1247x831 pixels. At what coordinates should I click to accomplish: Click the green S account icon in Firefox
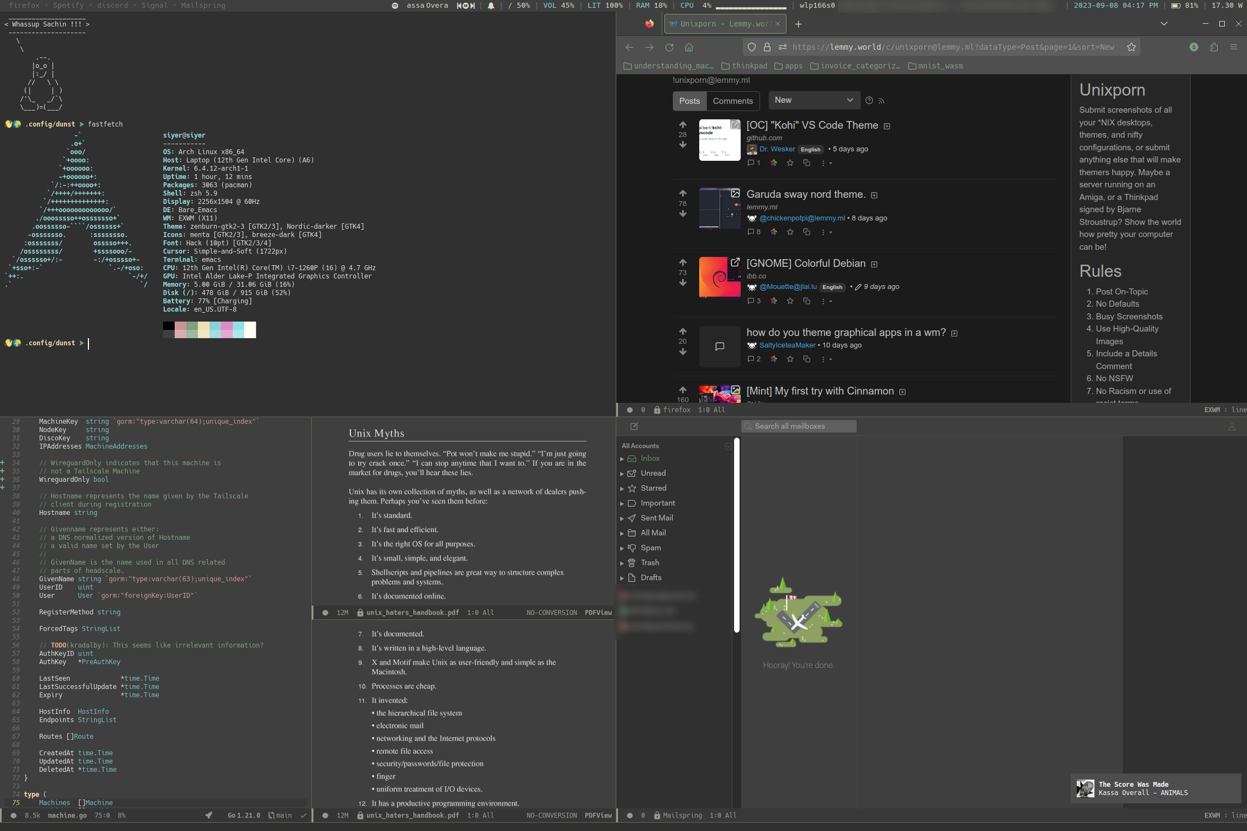point(1194,48)
